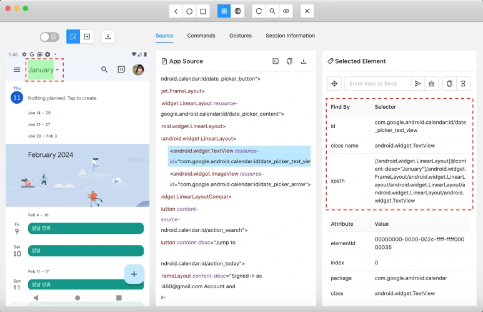Tap the February 2024 banner image
The width and height of the screenshot is (483, 312).
[77, 175]
